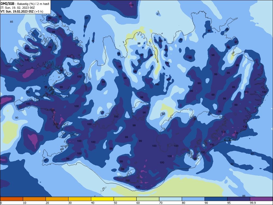Click the dark indigo 95–99.9 legend swatch
The image size is (273, 205).
tap(239, 199)
